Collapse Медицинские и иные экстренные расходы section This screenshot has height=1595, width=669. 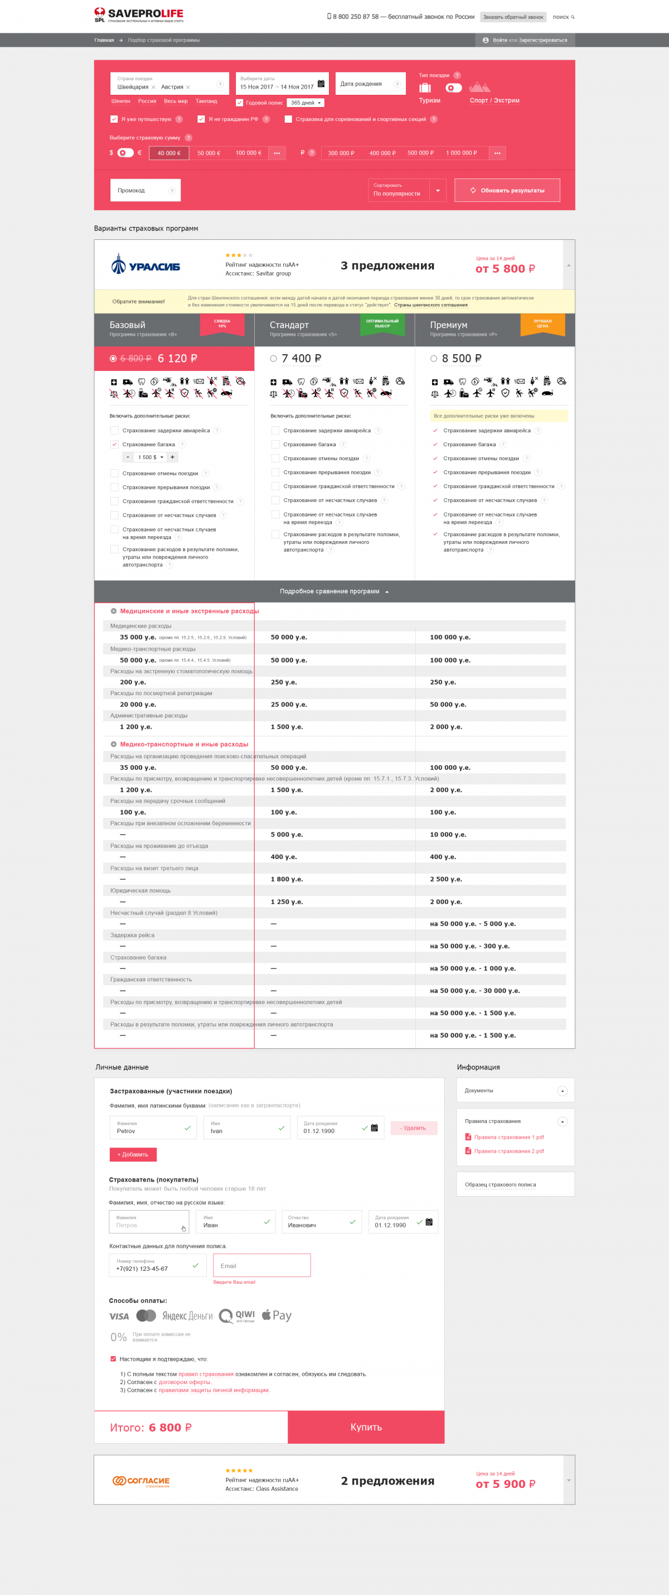[114, 611]
